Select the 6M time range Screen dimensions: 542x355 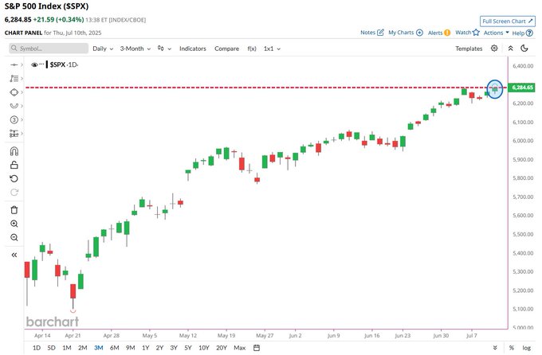(x=115, y=348)
